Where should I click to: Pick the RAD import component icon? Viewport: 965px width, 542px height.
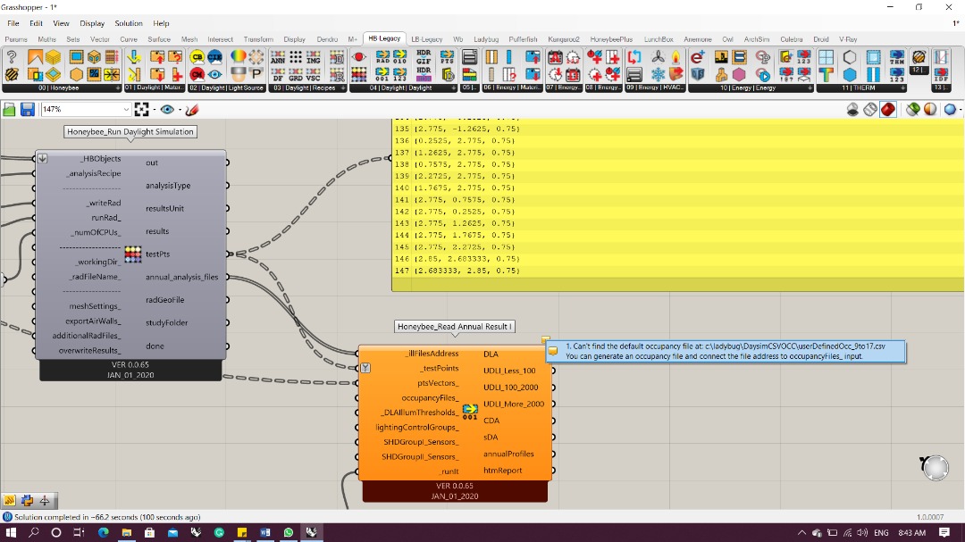pos(382,57)
